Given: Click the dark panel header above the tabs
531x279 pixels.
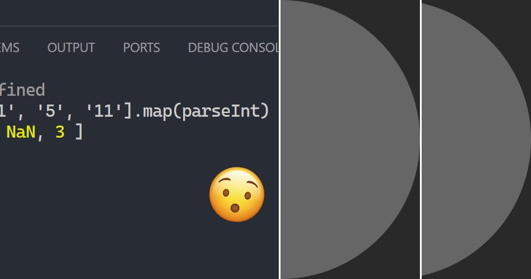Looking at the screenshot, I should pos(133,11).
